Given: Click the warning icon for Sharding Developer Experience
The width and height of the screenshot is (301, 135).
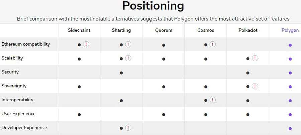Looking at the screenshot, I should click(128, 128).
